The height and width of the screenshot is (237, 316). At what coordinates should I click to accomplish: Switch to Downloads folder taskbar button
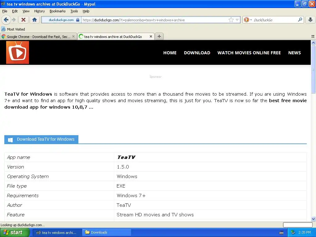107,233
